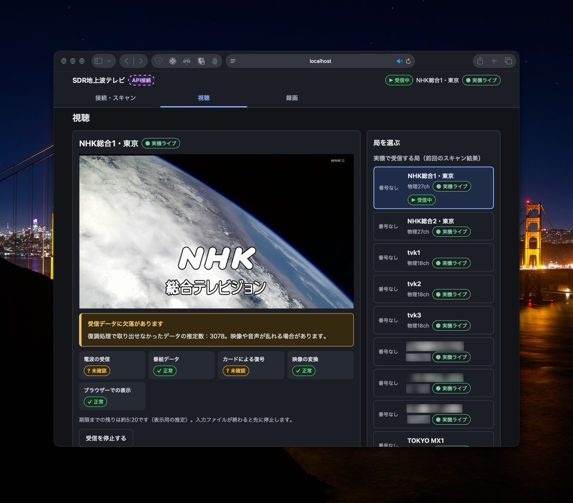Reload the localhost page
The height and width of the screenshot is (503, 573).
point(408,61)
